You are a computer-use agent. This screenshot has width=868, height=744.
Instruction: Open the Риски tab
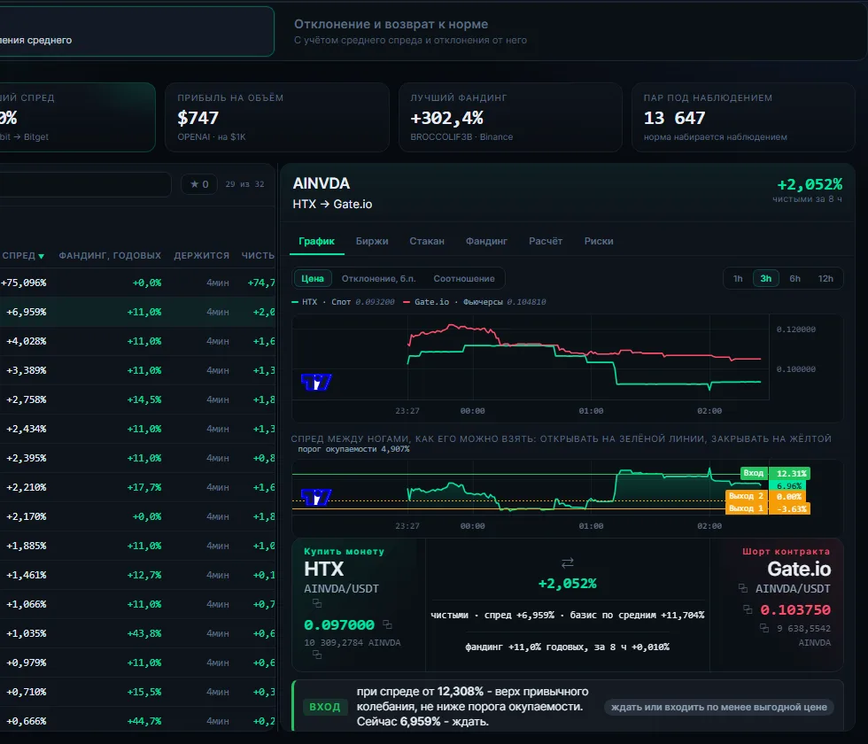pos(599,241)
